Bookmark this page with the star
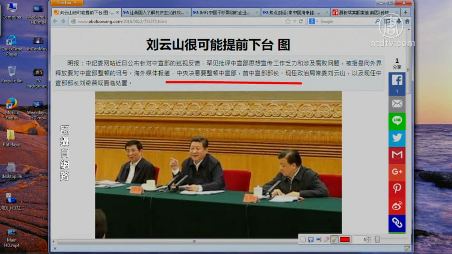The width and height of the screenshot is (452, 254). tap(288, 21)
